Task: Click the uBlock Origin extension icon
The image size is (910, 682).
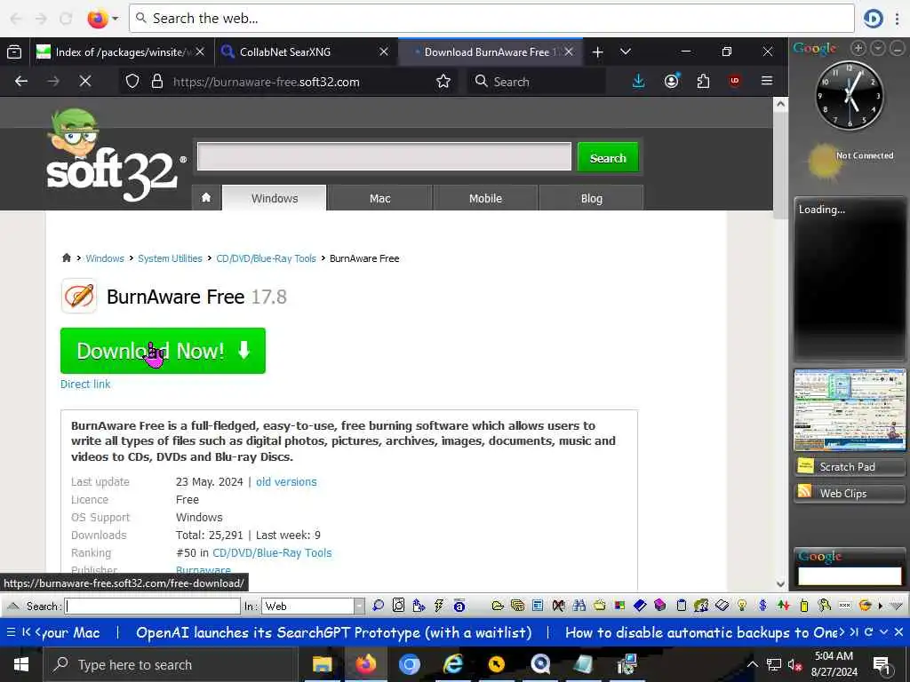Action: click(x=735, y=81)
